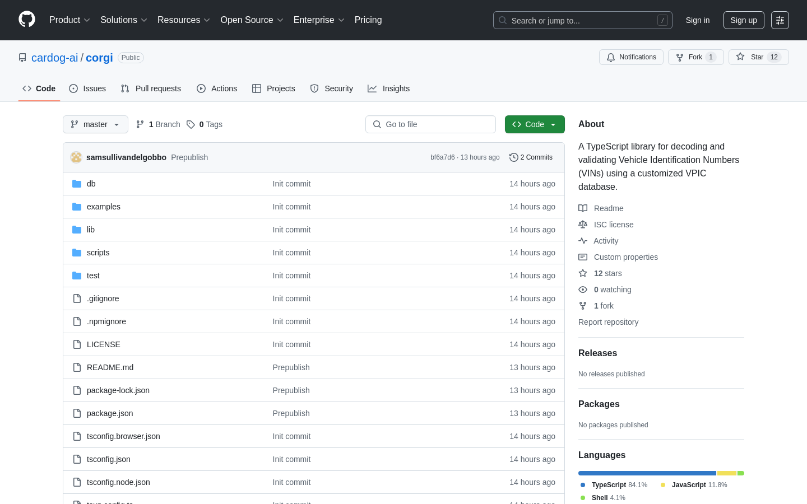Open the Packages heading link
The width and height of the screenshot is (807, 504).
[x=599, y=404]
